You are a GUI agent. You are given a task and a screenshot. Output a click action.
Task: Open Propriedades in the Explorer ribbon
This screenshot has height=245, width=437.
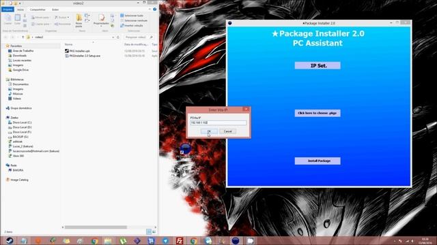click(x=101, y=20)
